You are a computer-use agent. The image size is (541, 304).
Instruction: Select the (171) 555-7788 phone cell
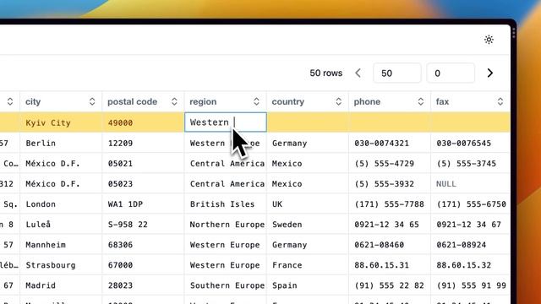[390, 204]
